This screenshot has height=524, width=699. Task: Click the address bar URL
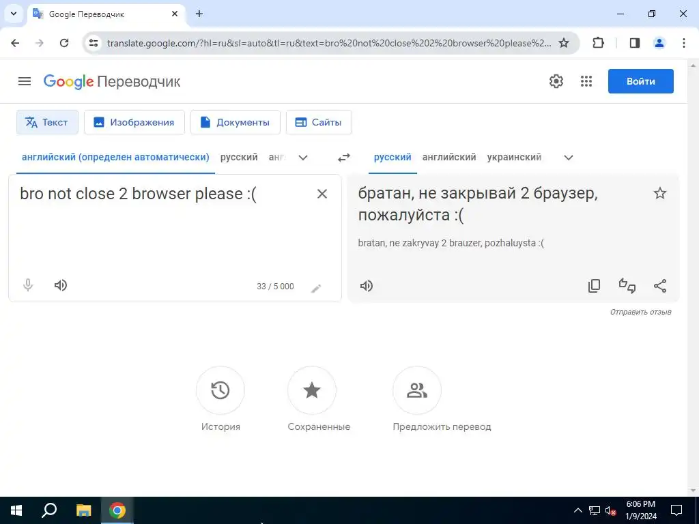coord(329,43)
